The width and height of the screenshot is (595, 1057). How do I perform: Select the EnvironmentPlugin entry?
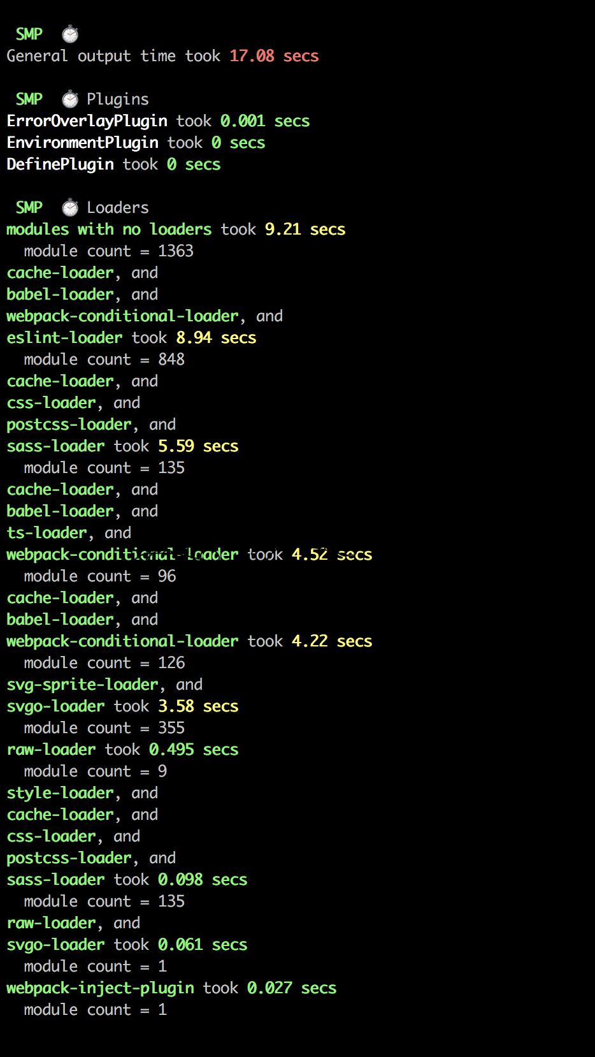(x=82, y=143)
